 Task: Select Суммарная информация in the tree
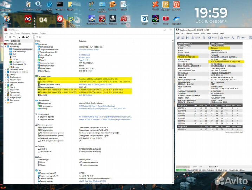(x=22, y=49)
